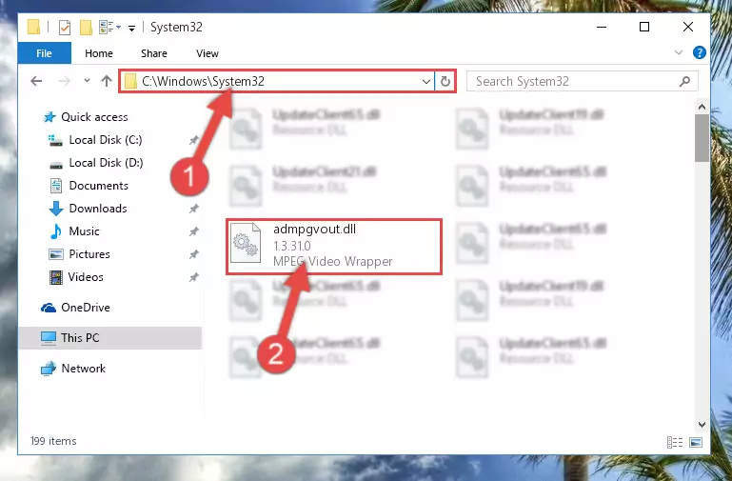Screen dimensions: 732x481
Task: Switch to the View ribbon tab
Action: (x=208, y=53)
